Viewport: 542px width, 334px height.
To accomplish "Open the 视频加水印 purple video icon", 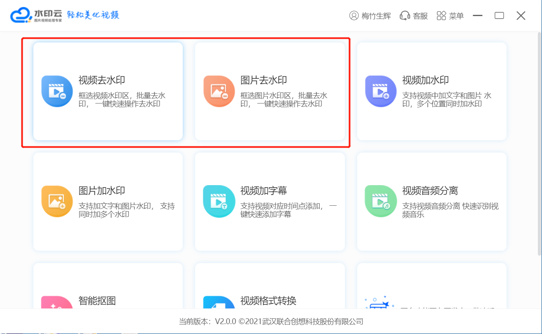I will pos(381,91).
